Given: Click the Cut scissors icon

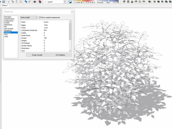Looking at the screenshot, I should coord(9,2).
